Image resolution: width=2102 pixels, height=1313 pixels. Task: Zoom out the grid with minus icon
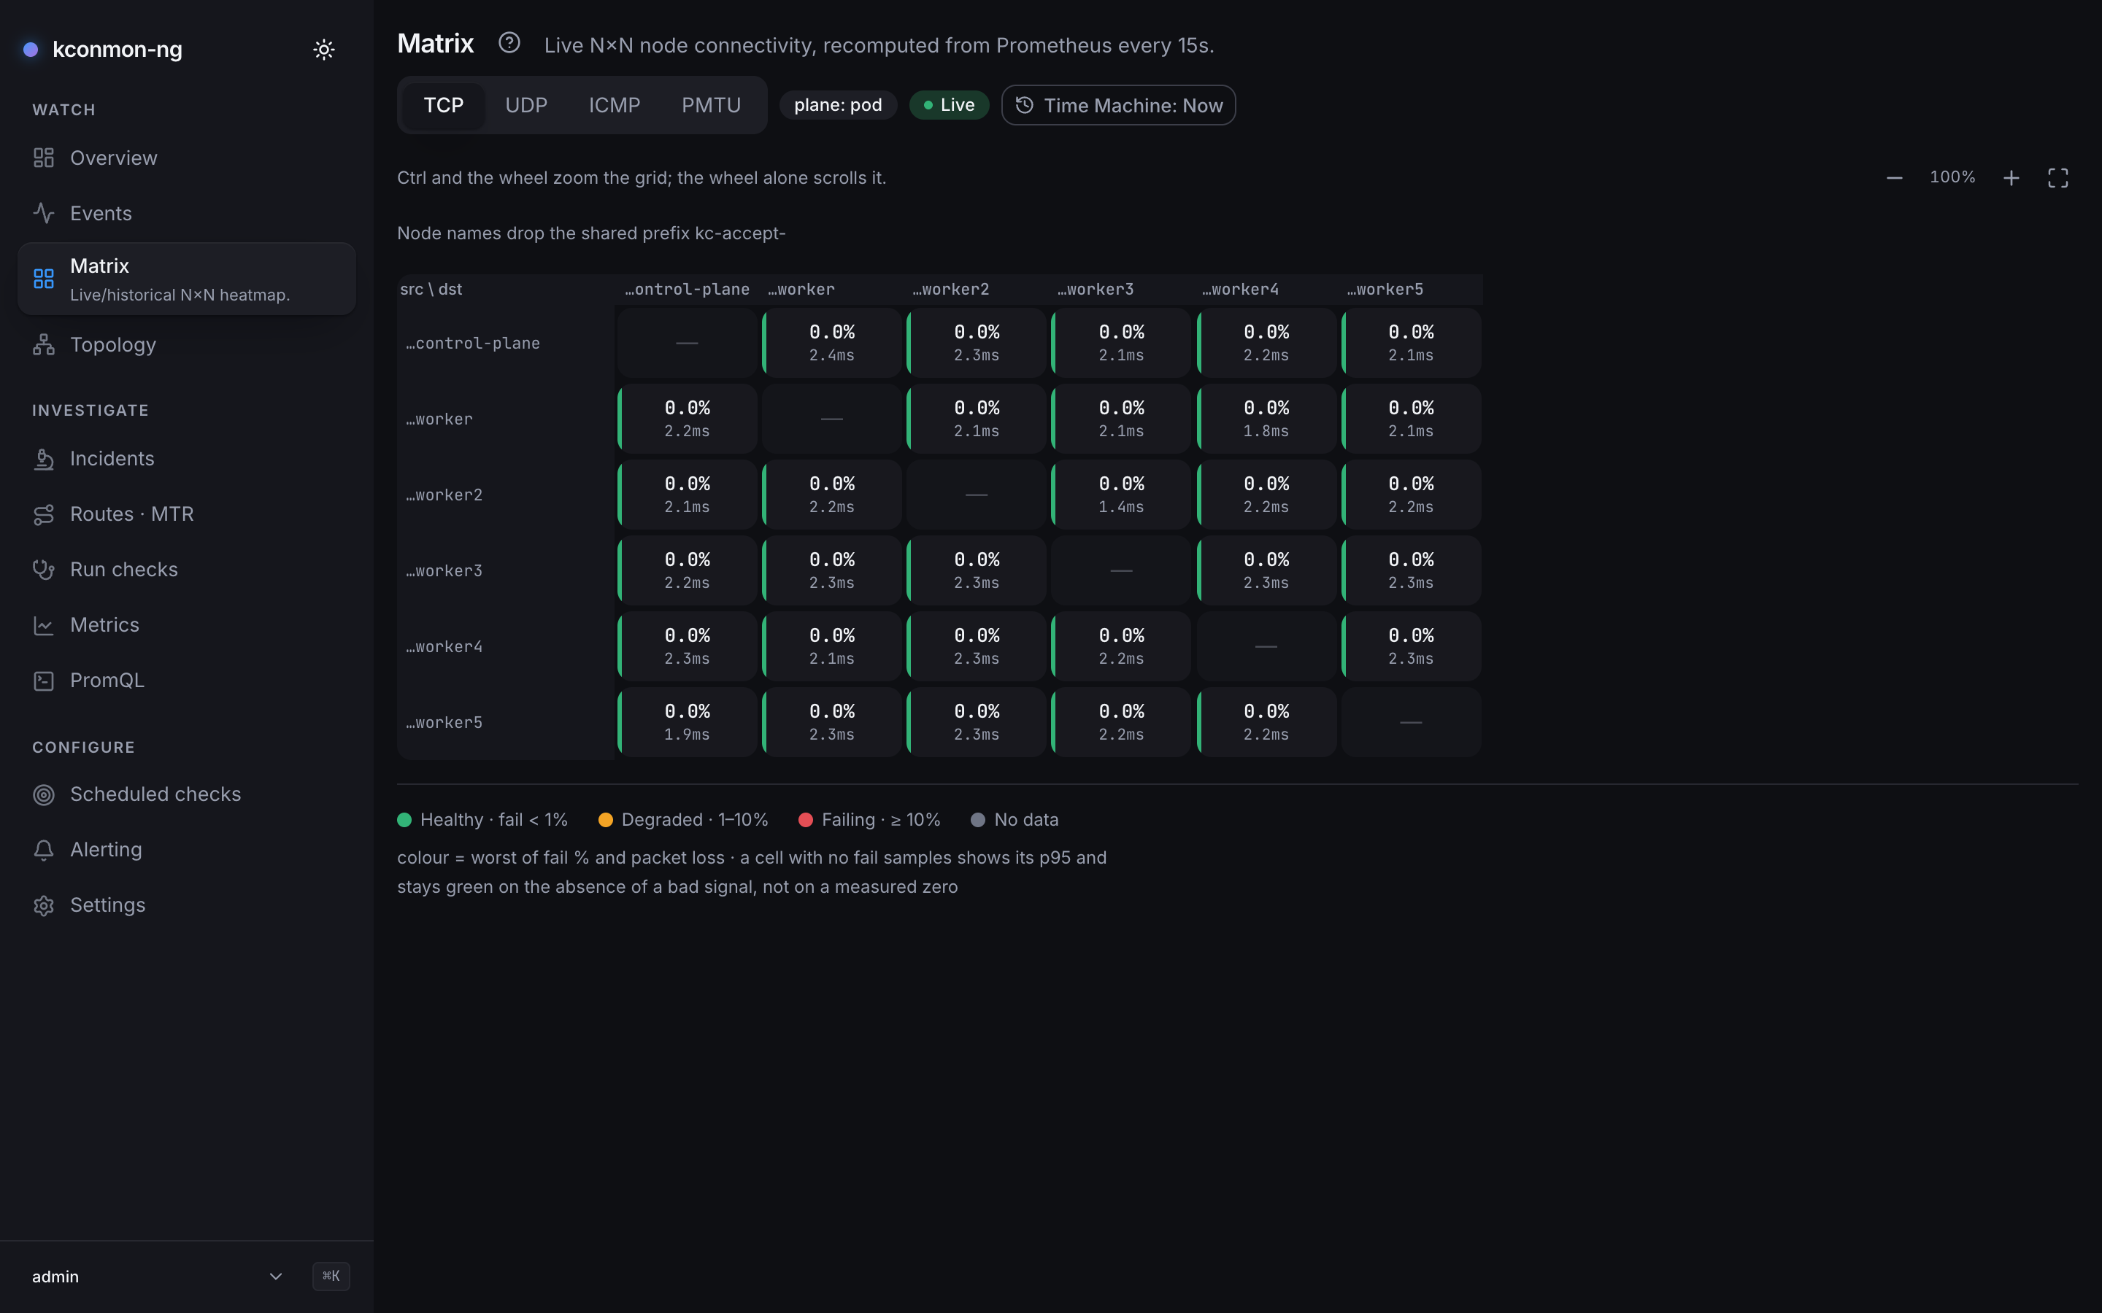tap(1895, 178)
